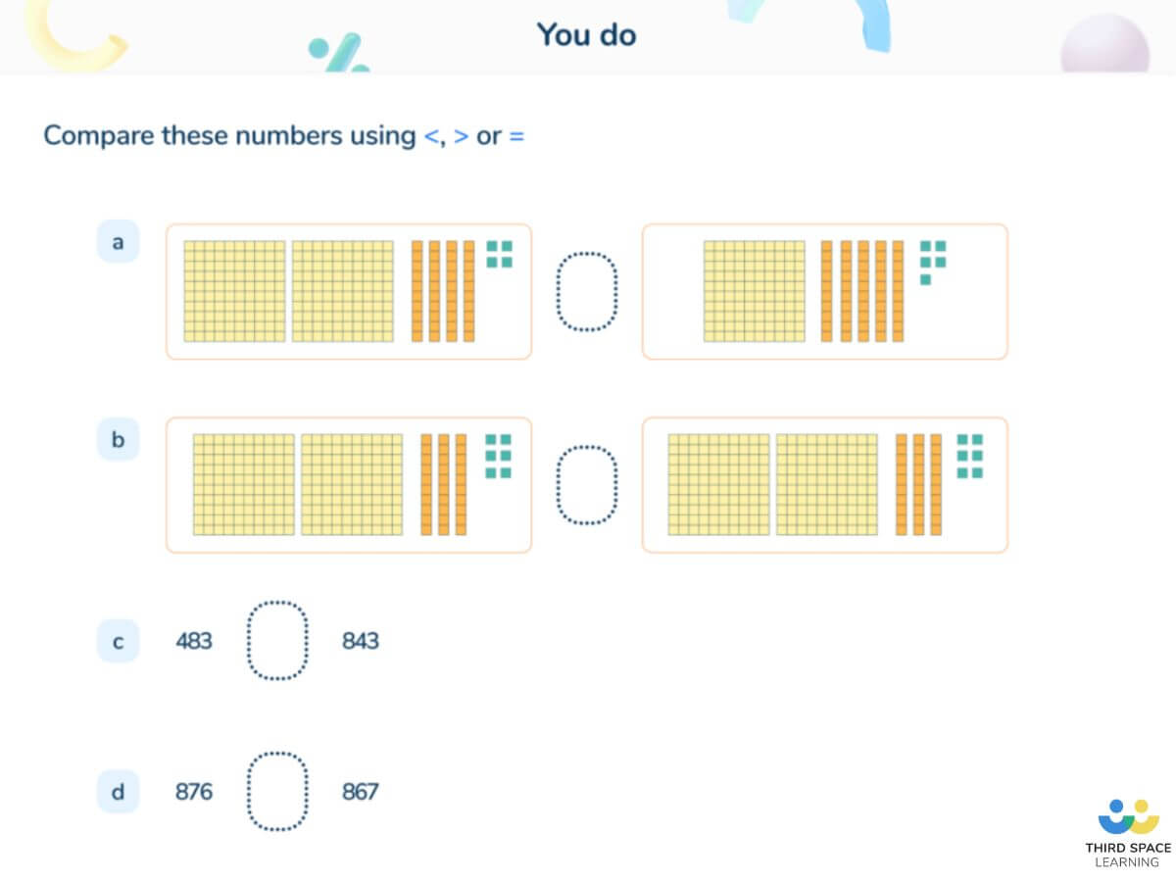Click the answer circle for question a
This screenshot has width=1176, height=882.
click(x=587, y=292)
